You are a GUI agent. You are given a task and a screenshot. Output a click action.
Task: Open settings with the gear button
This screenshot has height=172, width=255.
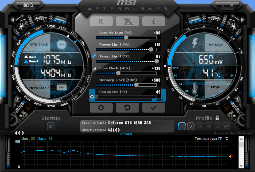coord(101,108)
